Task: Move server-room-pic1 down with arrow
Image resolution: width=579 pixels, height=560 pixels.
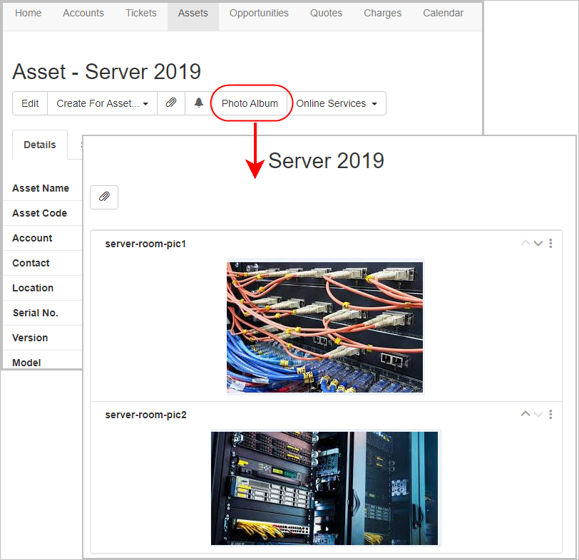Action: 538,244
